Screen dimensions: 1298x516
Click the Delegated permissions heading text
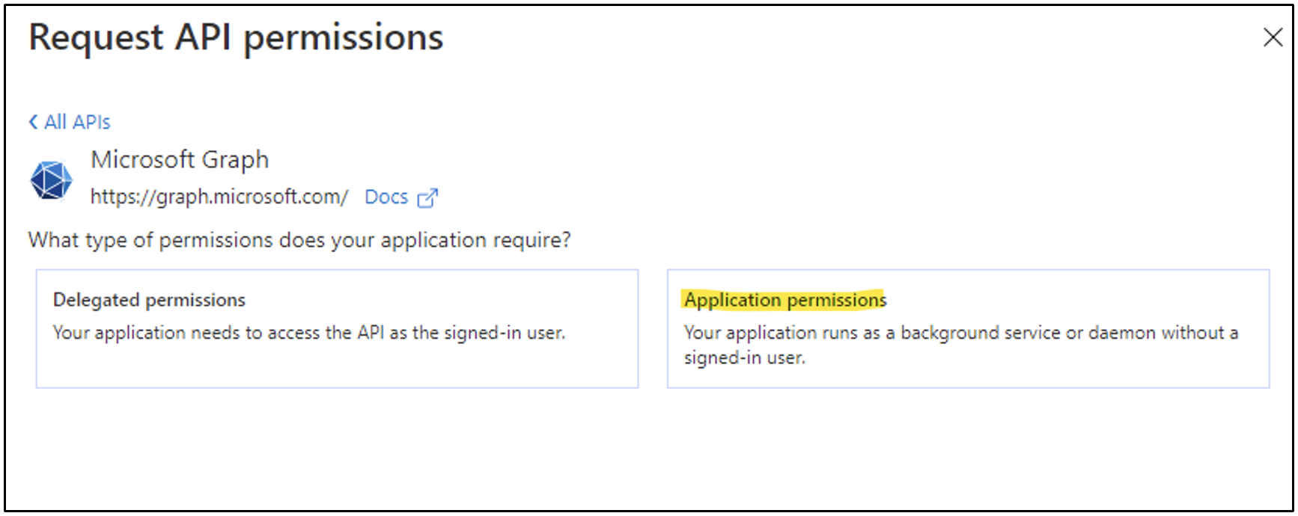pos(149,300)
